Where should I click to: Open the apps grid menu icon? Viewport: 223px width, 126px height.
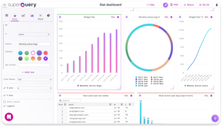tap(4, 5)
